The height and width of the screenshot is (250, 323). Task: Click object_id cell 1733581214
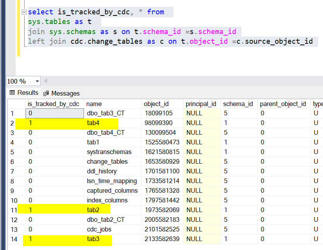(x=162, y=181)
